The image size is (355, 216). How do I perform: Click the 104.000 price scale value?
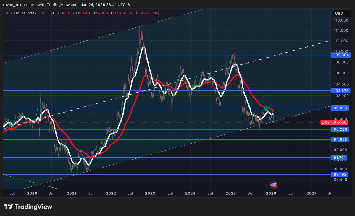point(341,84)
